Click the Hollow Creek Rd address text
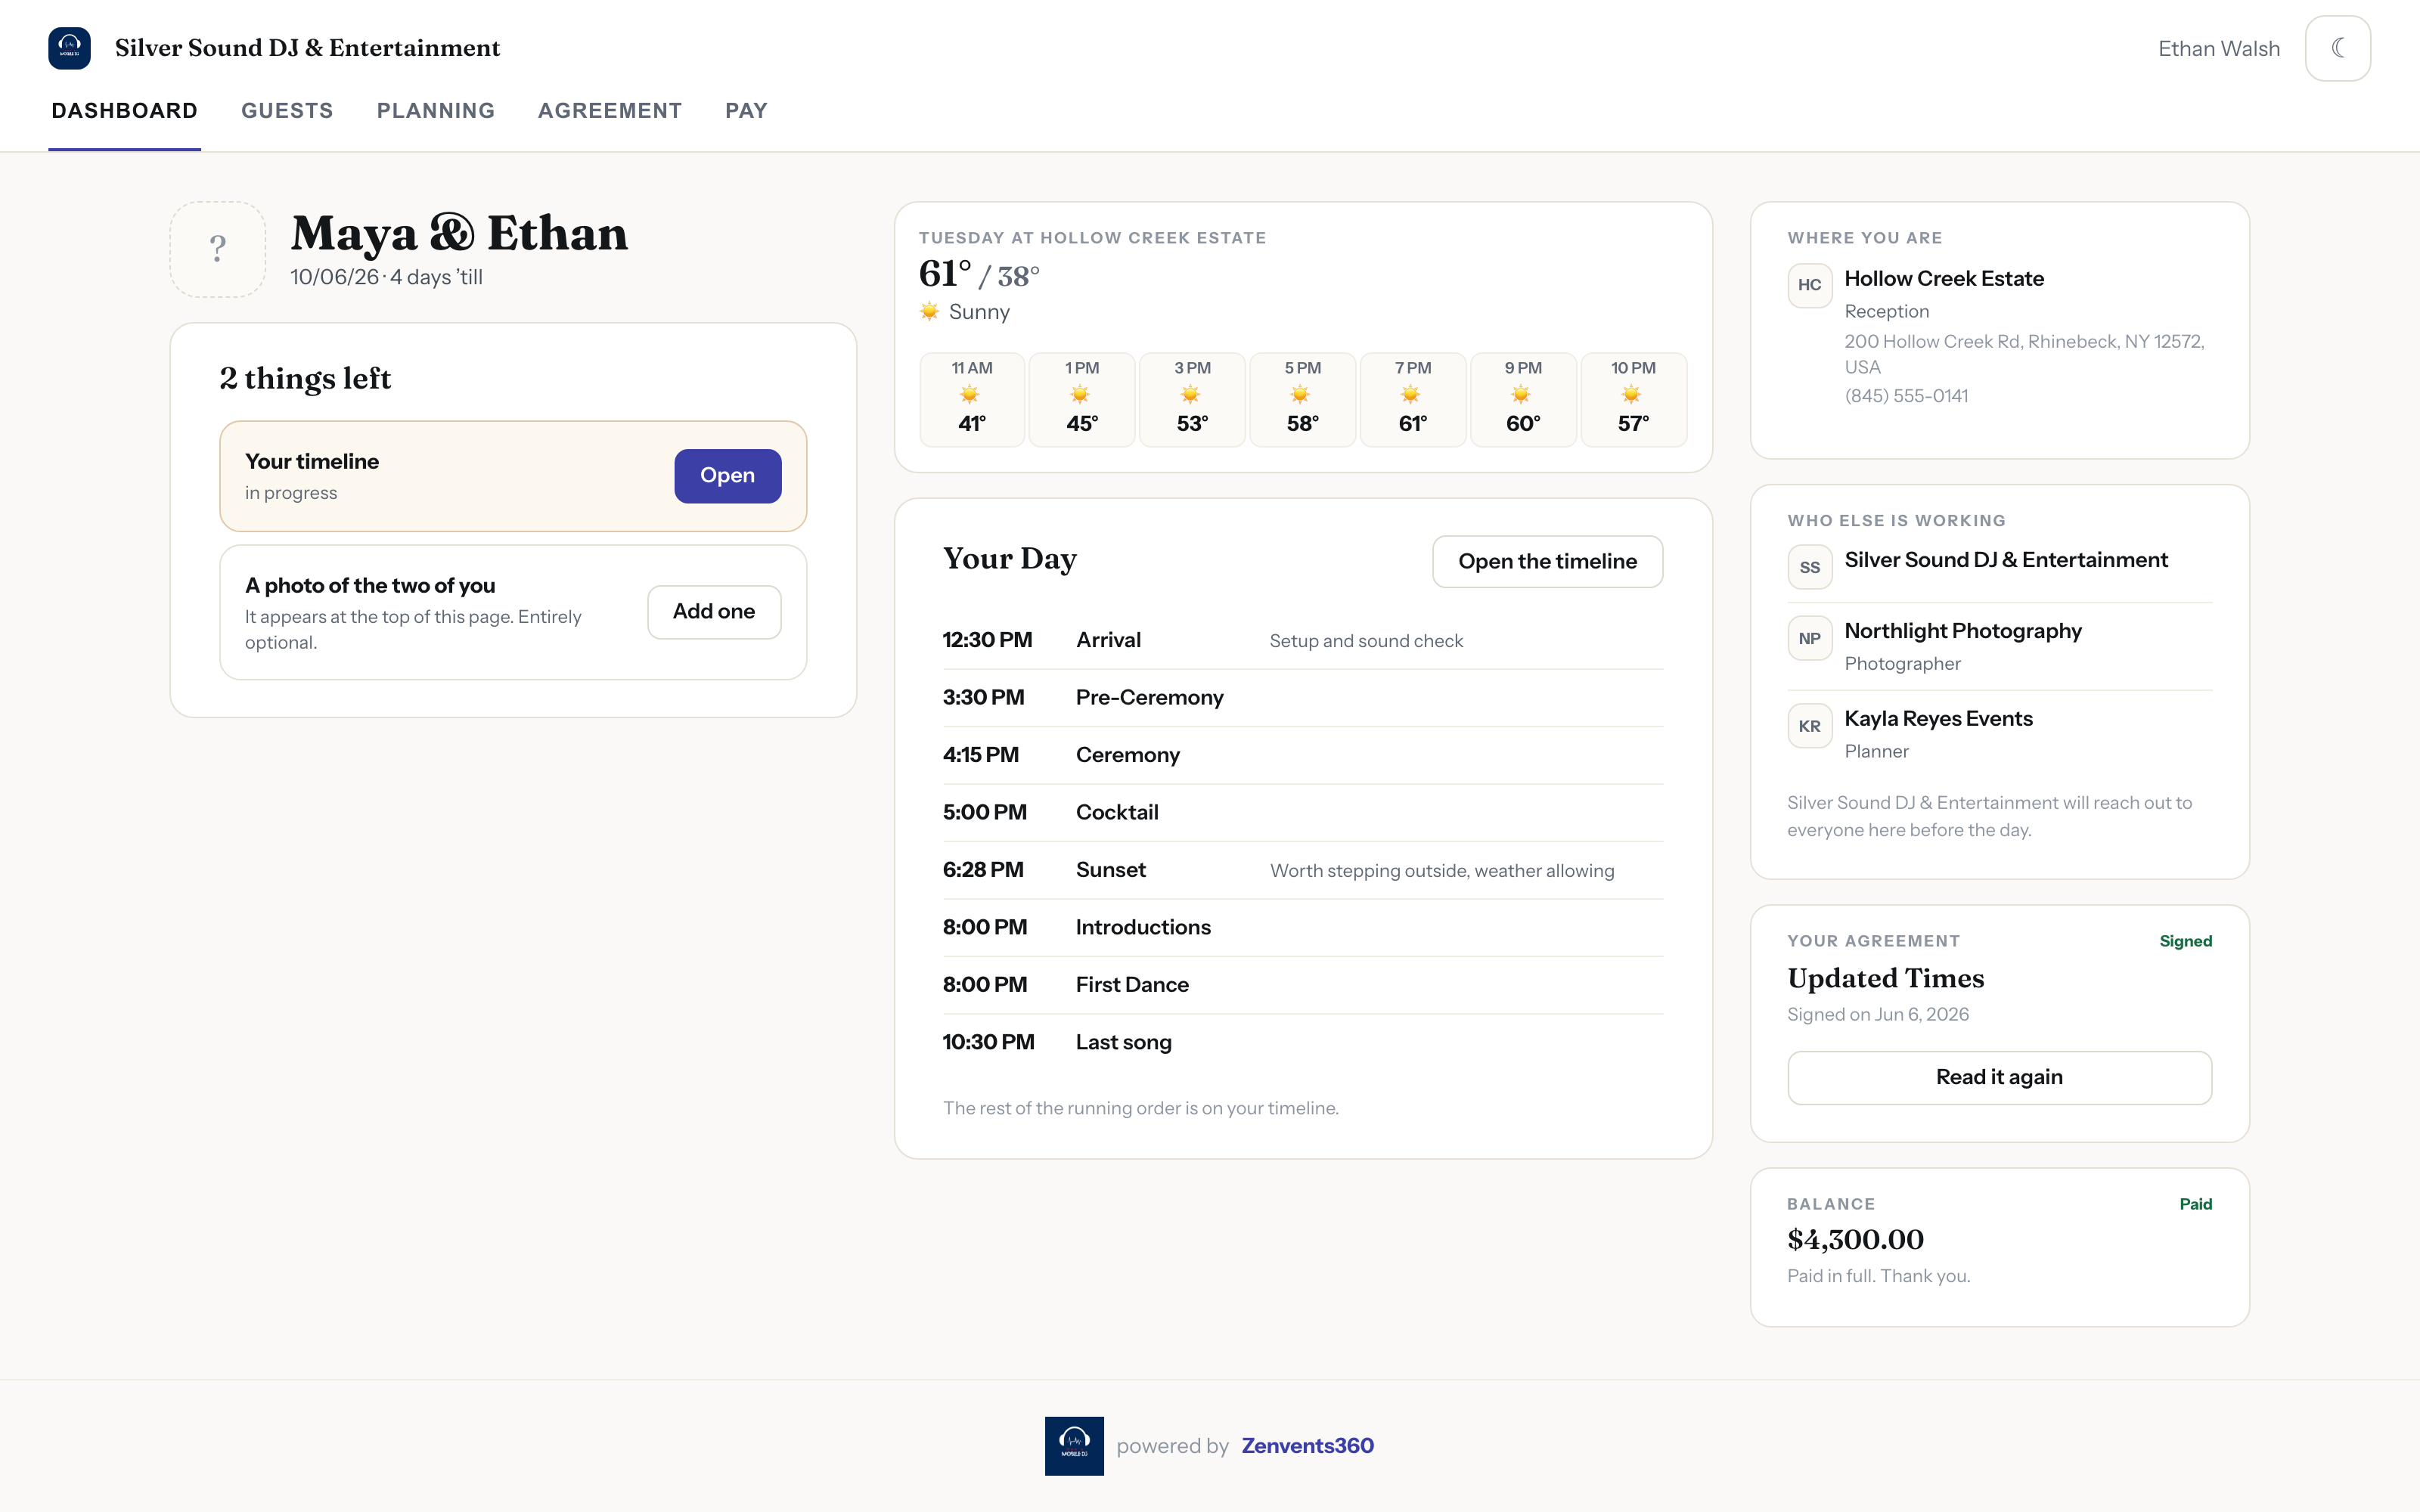The width and height of the screenshot is (2420, 1512). (x=2024, y=354)
